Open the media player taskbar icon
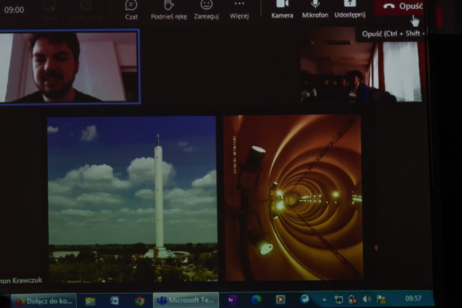The height and width of the screenshot is (308, 462). (281, 299)
